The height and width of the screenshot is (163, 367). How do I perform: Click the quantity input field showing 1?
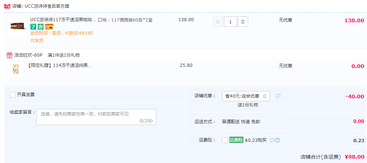click(231, 22)
